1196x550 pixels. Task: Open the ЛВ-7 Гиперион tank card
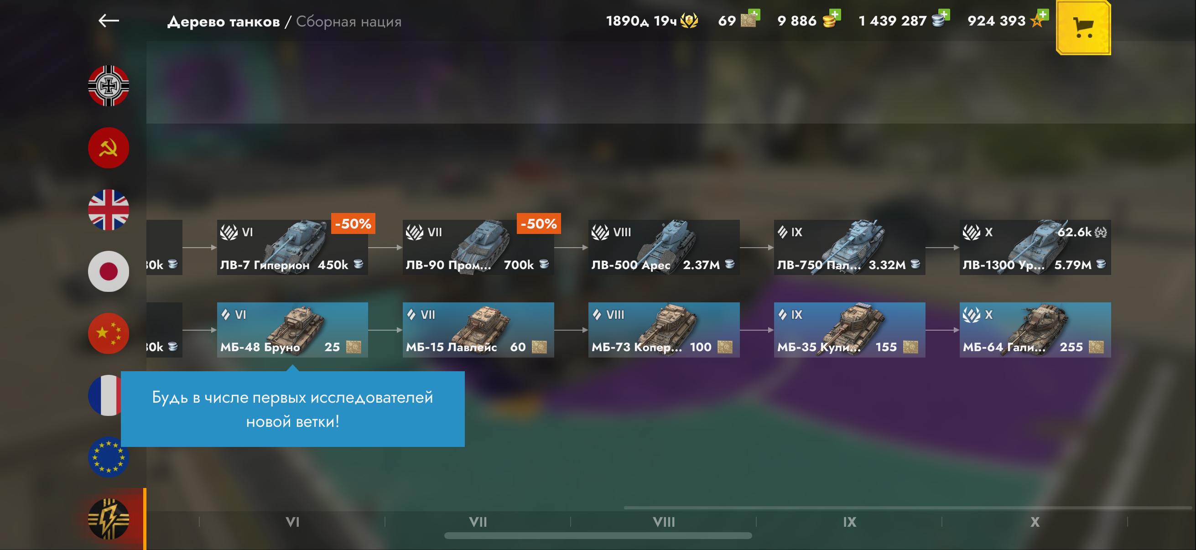(x=292, y=247)
